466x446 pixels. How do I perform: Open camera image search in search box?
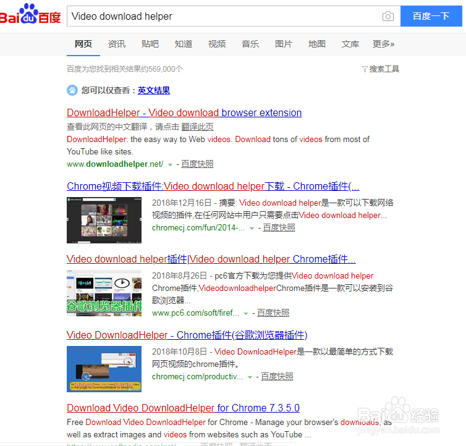tap(388, 16)
